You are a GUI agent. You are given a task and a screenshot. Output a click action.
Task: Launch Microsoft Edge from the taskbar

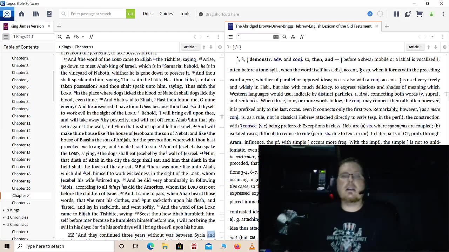150,246
